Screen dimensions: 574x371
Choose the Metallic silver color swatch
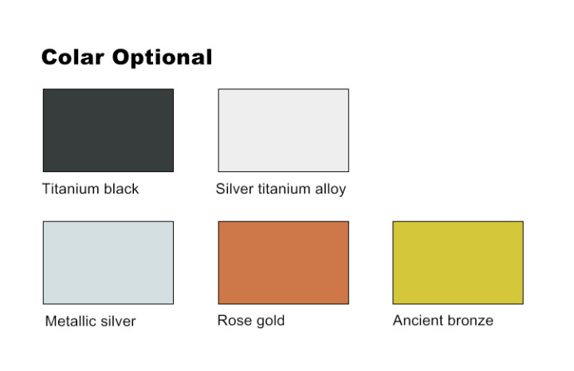point(108,263)
